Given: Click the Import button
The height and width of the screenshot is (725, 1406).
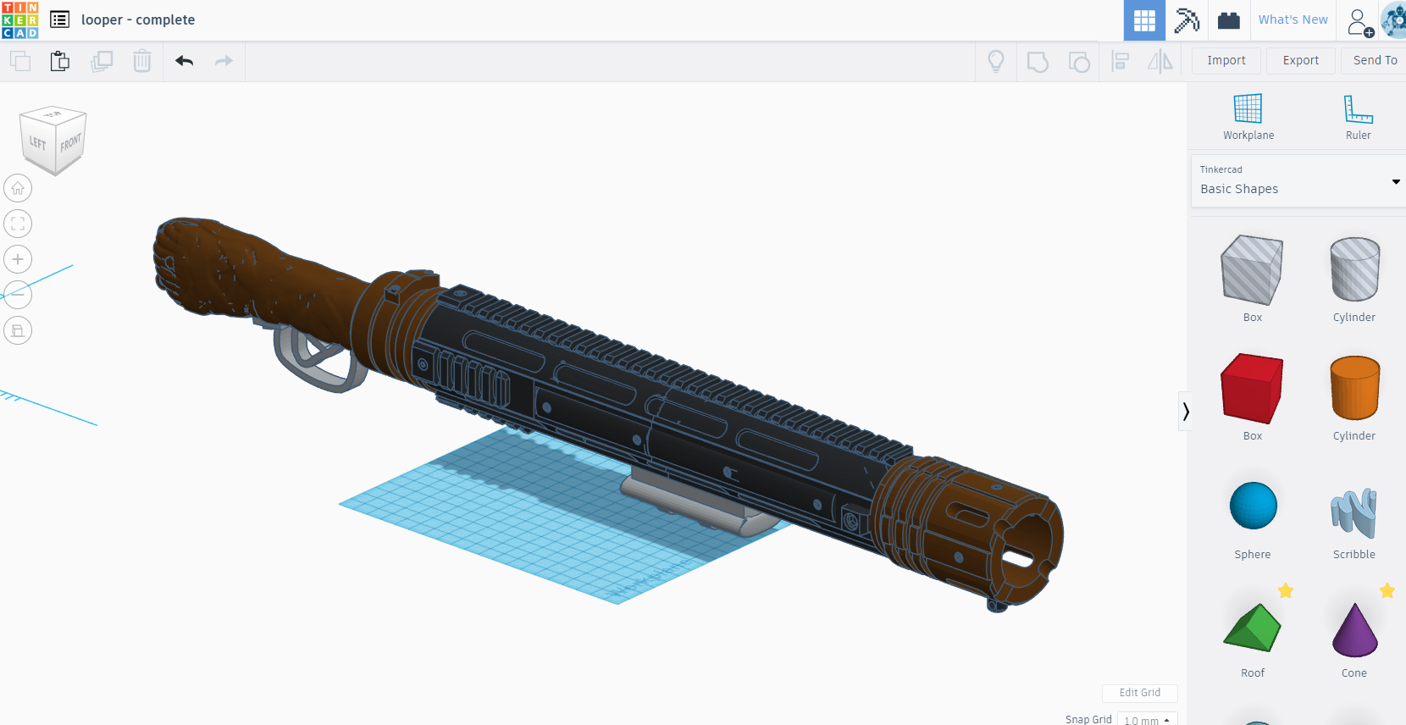Looking at the screenshot, I should pos(1226,60).
